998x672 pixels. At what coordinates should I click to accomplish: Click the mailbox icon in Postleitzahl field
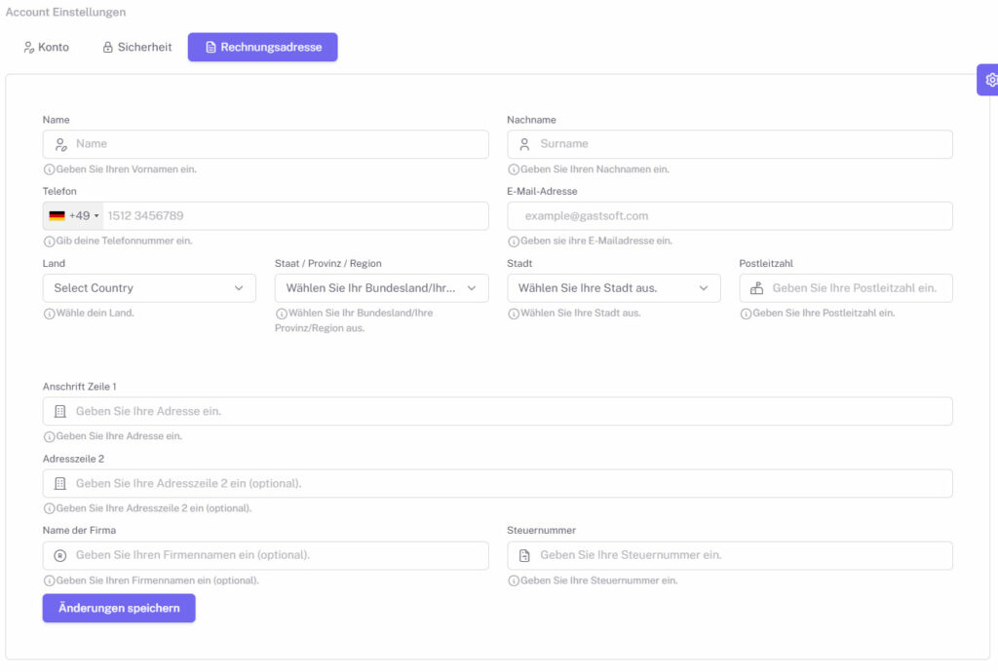(756, 288)
